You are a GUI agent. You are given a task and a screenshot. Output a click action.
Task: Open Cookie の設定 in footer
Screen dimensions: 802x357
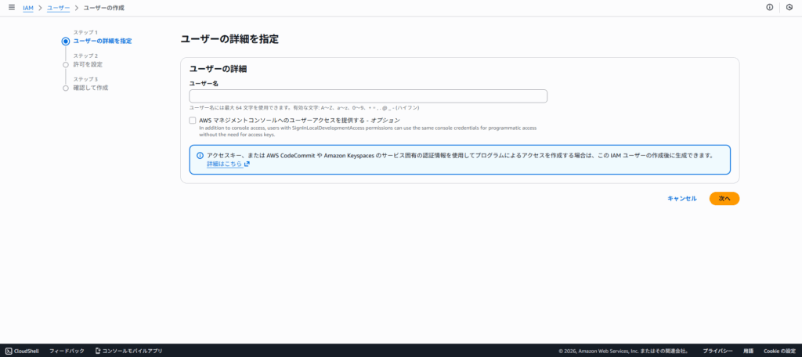click(x=779, y=351)
